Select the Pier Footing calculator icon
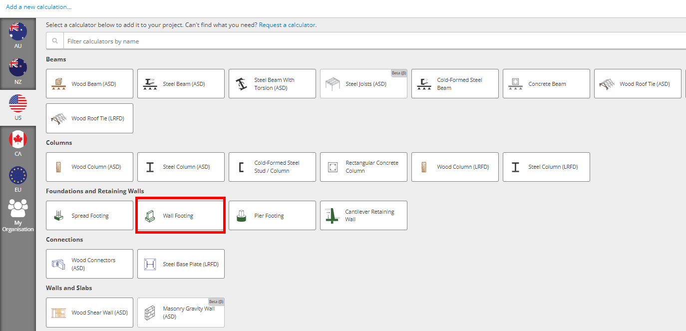The height and width of the screenshot is (331, 686). [x=242, y=216]
